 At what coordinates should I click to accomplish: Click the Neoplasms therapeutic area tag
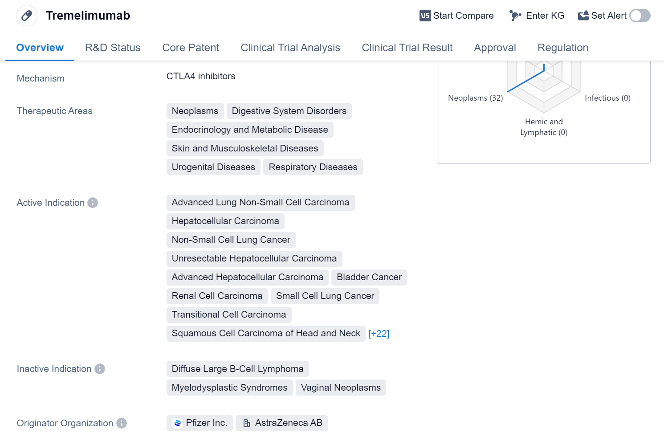coord(195,111)
